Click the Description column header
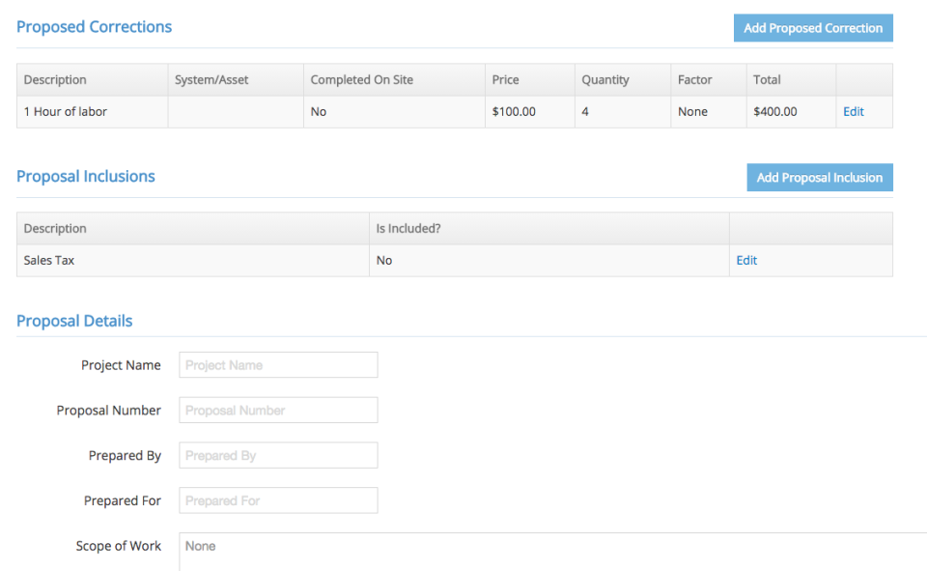The height and width of the screenshot is (571, 927). [54, 79]
